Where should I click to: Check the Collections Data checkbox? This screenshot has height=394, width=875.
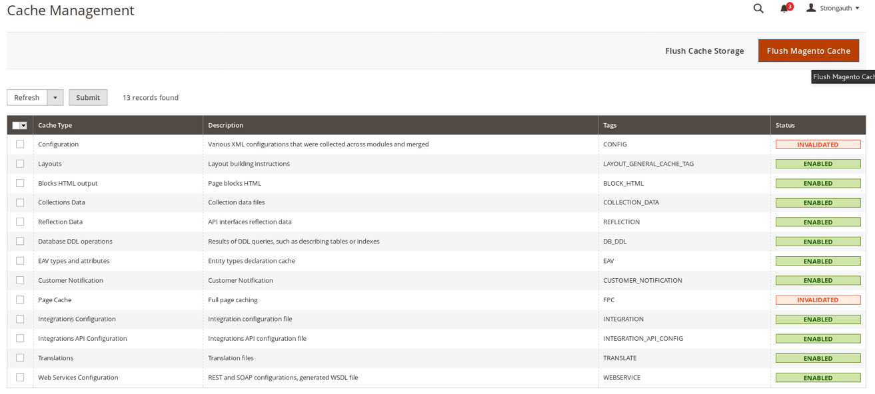click(x=20, y=202)
